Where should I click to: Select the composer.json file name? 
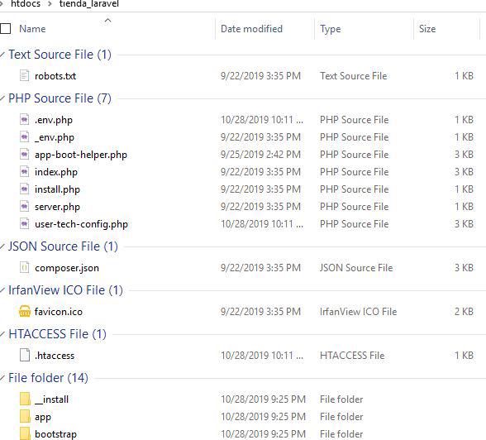67,268
